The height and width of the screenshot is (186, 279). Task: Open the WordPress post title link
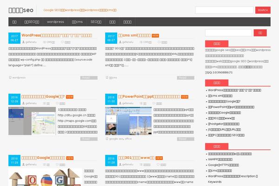57,35
